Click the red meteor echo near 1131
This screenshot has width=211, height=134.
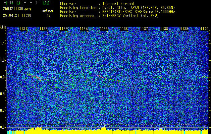tap(35, 76)
